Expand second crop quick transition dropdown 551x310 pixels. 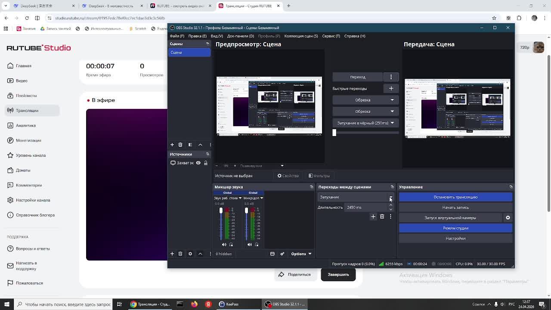click(x=365, y=112)
